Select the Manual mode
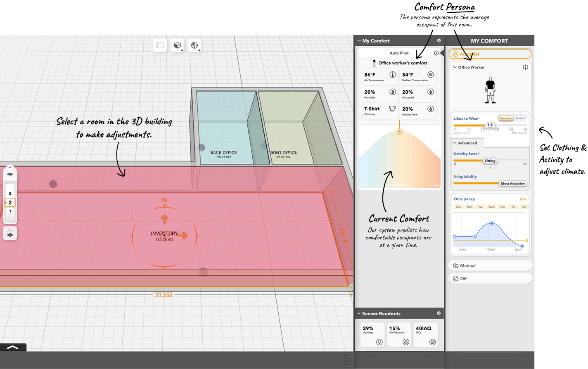 [x=490, y=265]
